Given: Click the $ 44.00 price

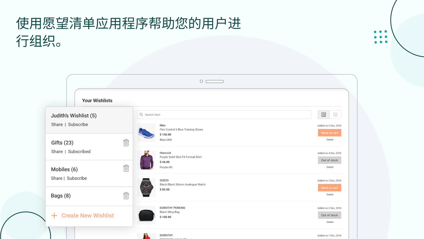Looking at the screenshot, I should coord(165,162).
